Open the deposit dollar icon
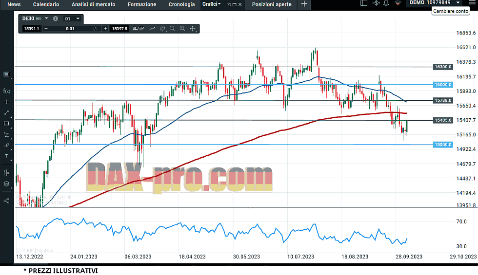The width and height of the screenshot is (478, 275). 376,3
